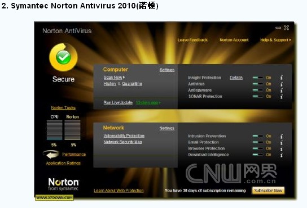
Task: Click the Performance flip arrow icon
Action: coord(51,155)
